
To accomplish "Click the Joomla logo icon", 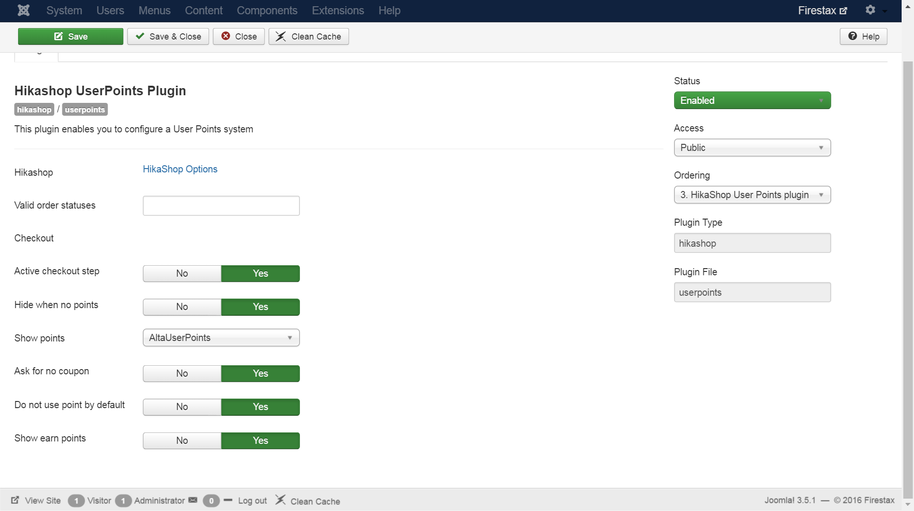I will [23, 10].
